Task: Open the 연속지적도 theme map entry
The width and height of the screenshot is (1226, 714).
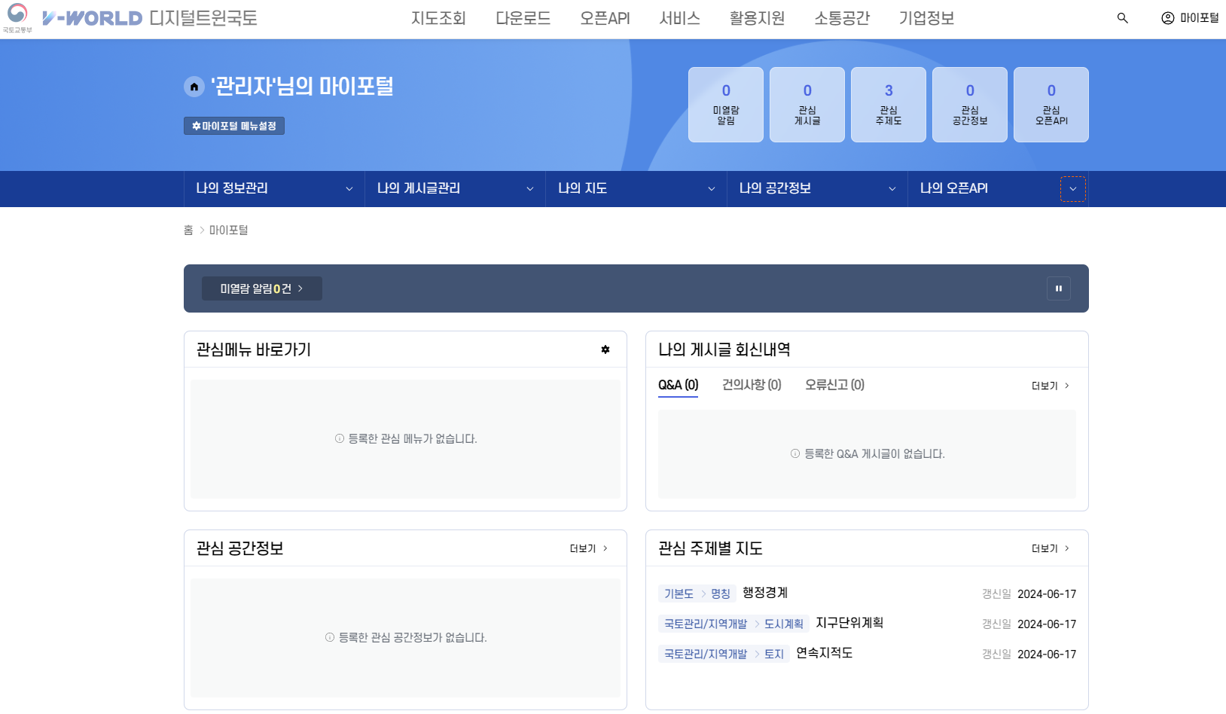Action: click(825, 653)
